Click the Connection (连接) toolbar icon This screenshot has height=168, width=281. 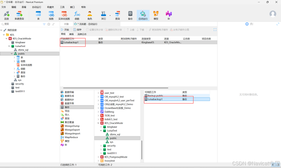click(x=7, y=15)
